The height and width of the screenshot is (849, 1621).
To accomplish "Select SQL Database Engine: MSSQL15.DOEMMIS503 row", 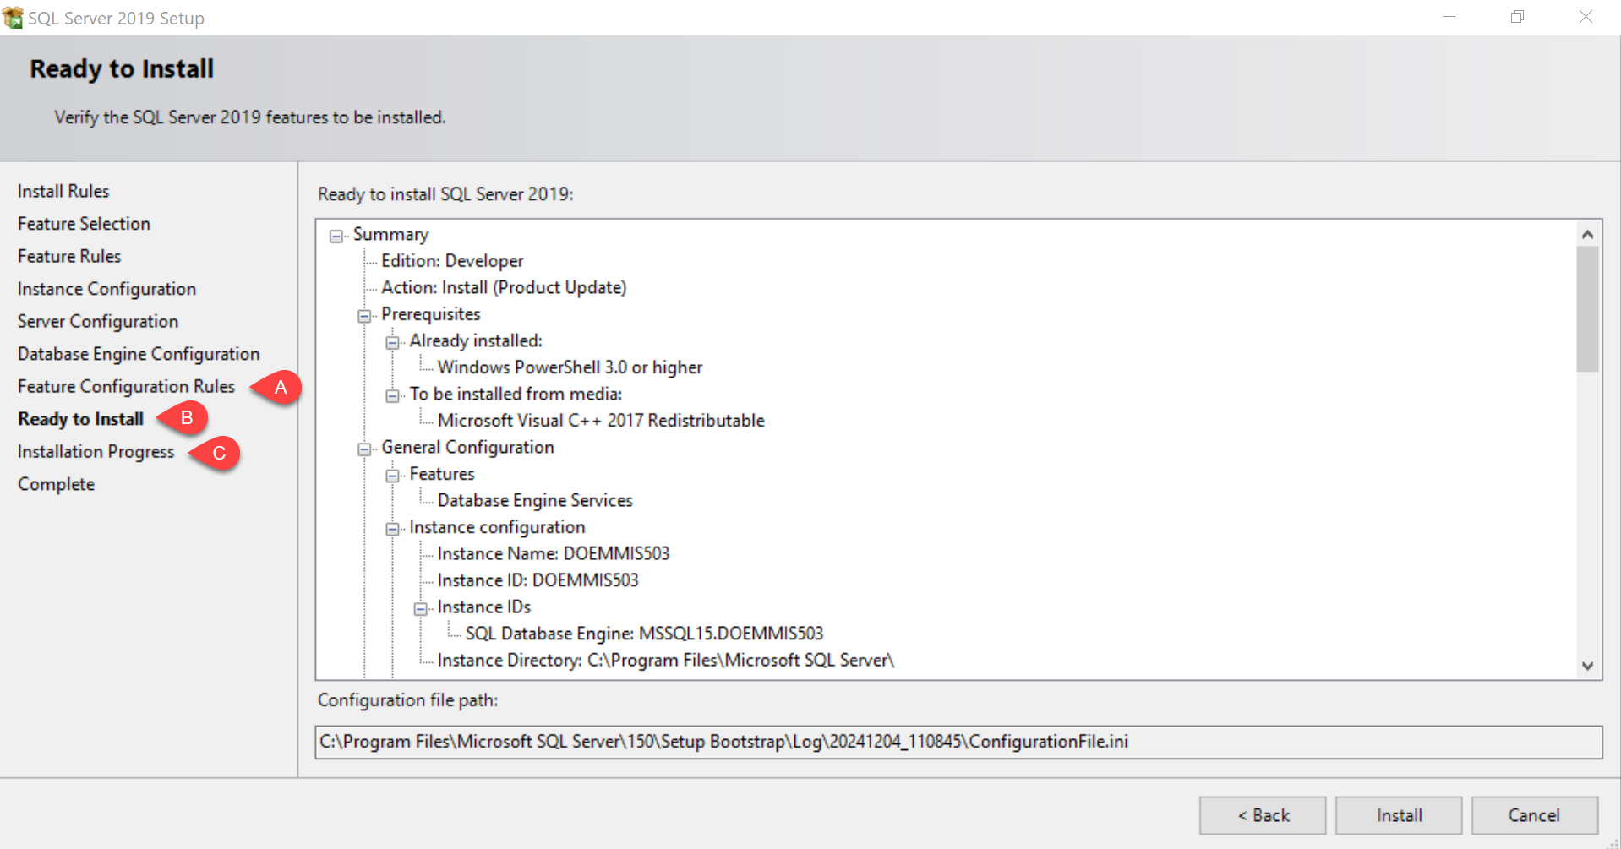I will coord(644,634).
